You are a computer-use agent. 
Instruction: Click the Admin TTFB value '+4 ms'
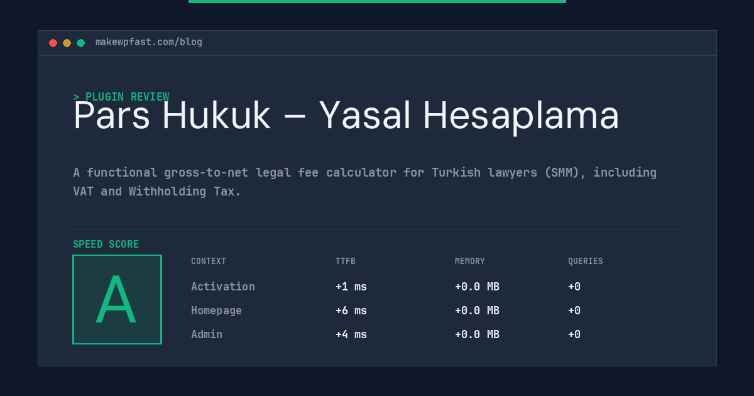tap(351, 334)
